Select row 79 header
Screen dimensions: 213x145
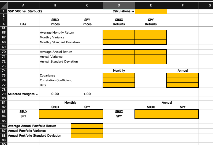(x=4, y=94)
